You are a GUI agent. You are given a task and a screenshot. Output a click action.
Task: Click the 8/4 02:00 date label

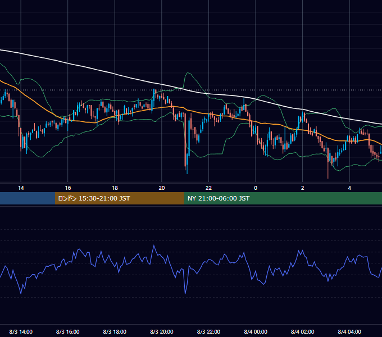pyautogui.click(x=303, y=331)
